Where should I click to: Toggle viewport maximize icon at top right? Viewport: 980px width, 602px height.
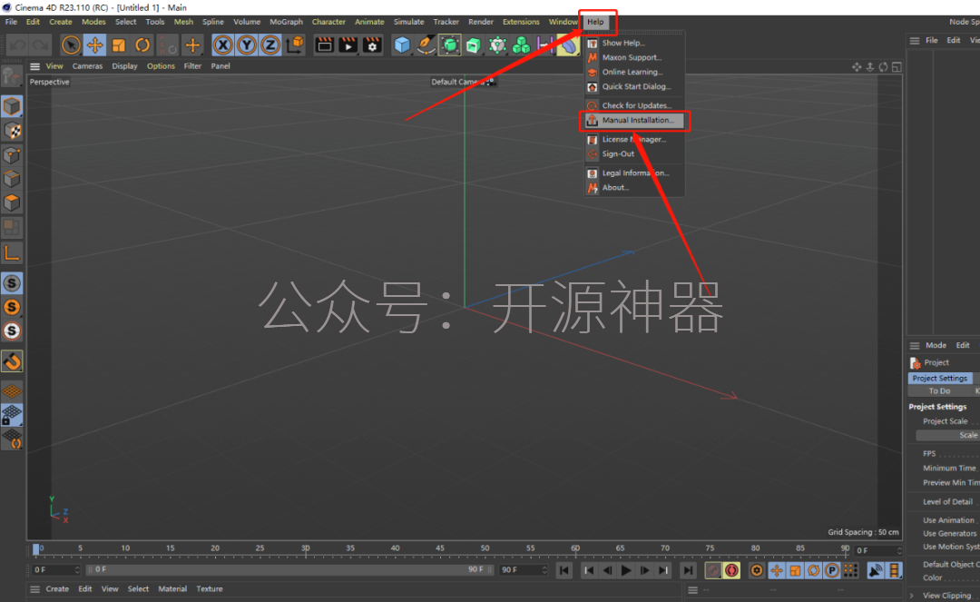coord(897,67)
